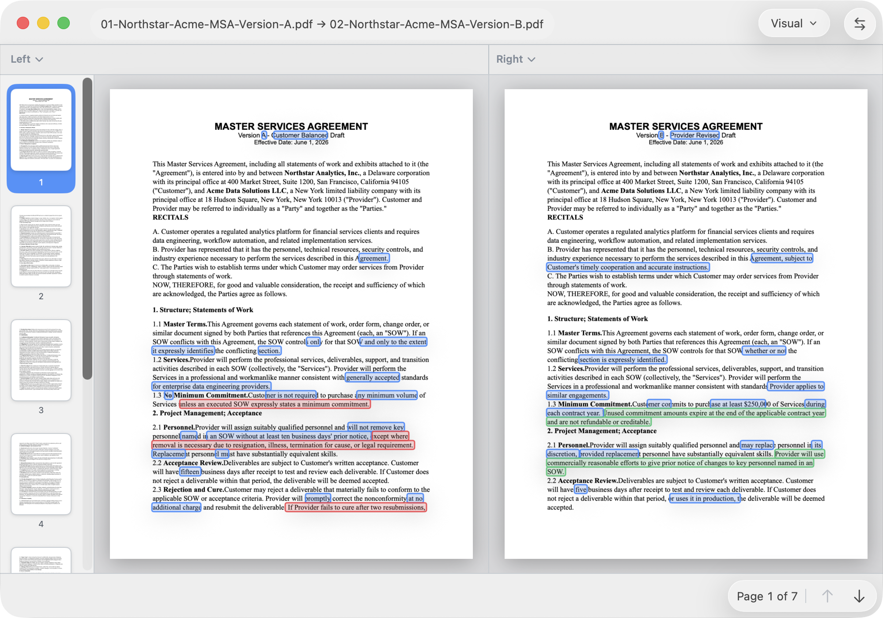This screenshot has height=618, width=883.
Task: Select page 4 thumbnail in sidebar
Action: point(41,474)
